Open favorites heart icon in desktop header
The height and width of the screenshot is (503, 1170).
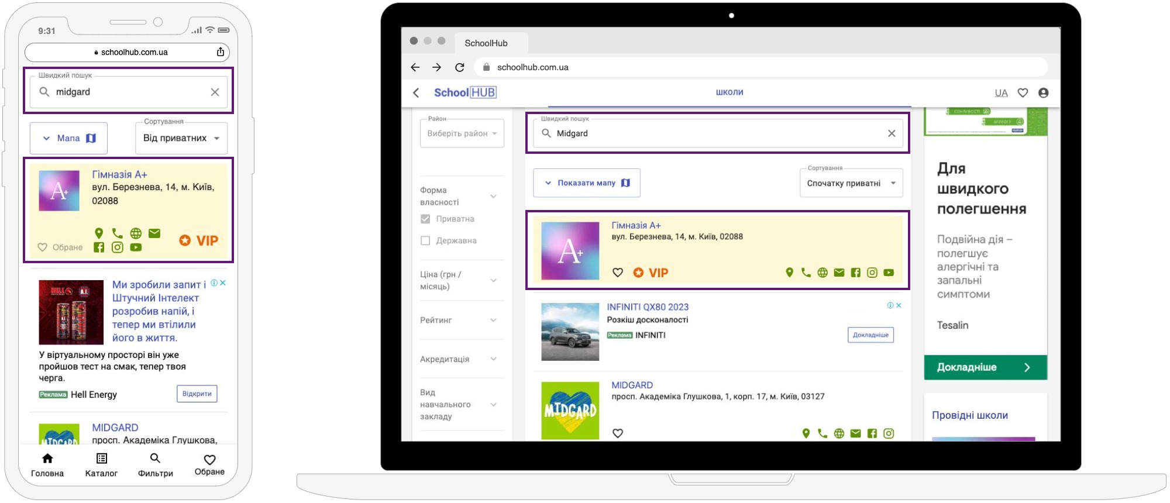pyautogui.click(x=1023, y=92)
